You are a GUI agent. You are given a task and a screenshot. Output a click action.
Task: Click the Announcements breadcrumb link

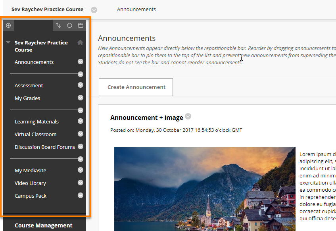(x=136, y=10)
